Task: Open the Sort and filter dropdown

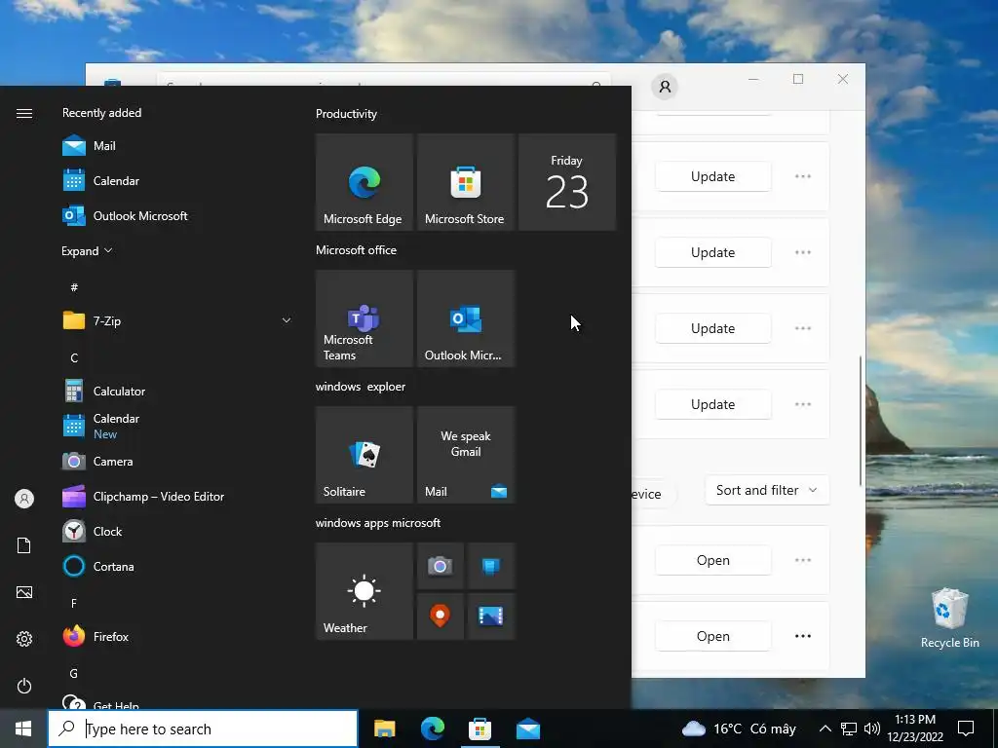Action: click(x=767, y=490)
